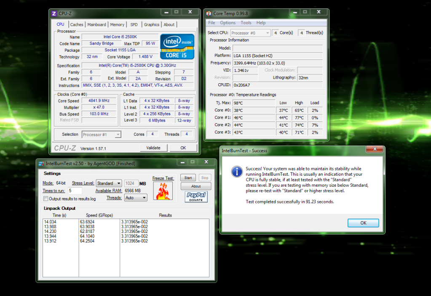Click the Tj. Max value 98°C

tap(254, 103)
